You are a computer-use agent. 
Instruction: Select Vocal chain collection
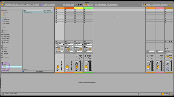pos(6,20)
